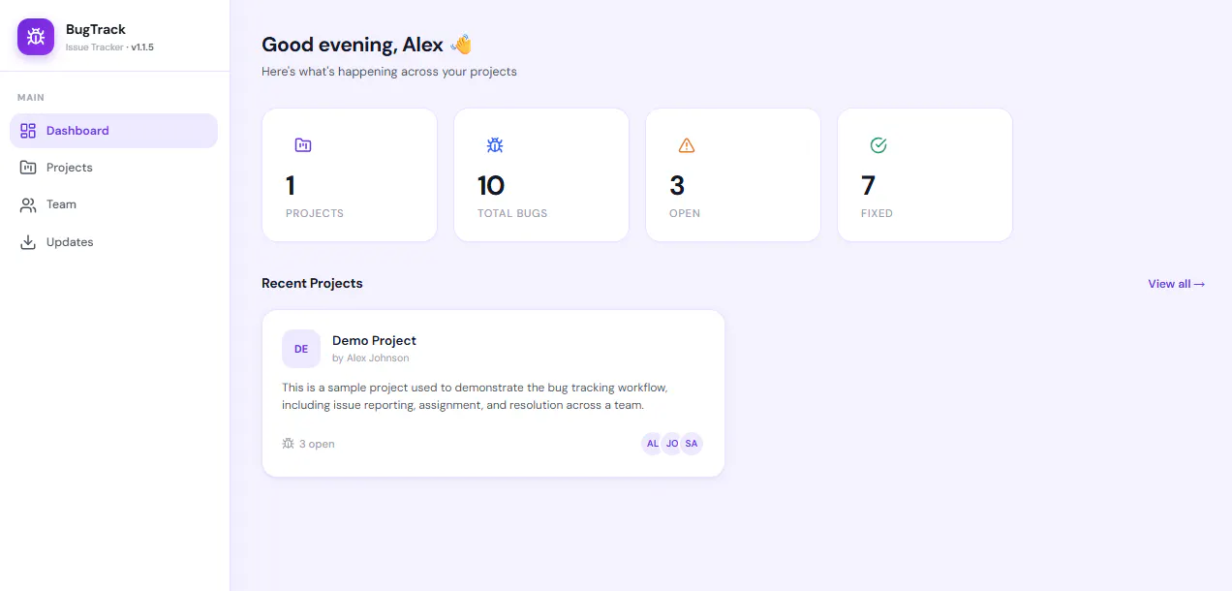Click the version text v1.1.5
1232x591 pixels.
142,47
